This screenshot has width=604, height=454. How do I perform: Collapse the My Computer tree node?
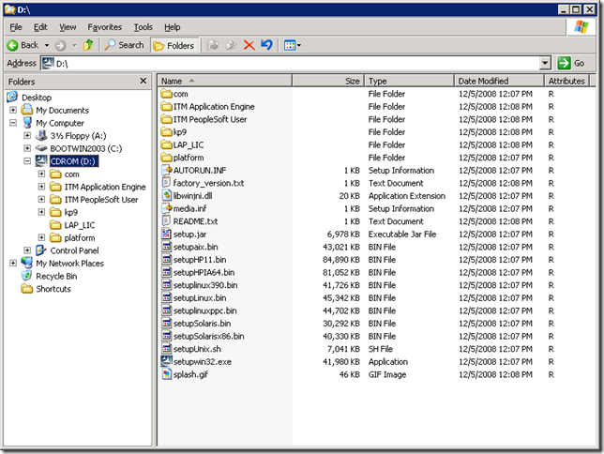(x=13, y=123)
